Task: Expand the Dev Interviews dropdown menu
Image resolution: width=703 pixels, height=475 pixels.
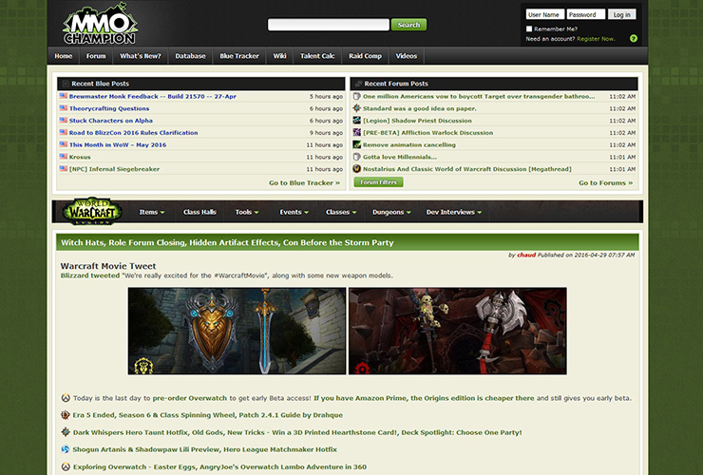Action: tap(454, 212)
